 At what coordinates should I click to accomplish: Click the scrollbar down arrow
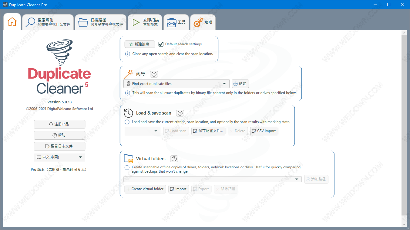404,224
